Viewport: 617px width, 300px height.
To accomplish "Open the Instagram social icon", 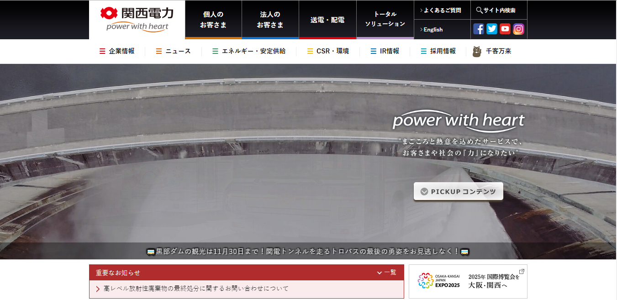I will (x=518, y=29).
